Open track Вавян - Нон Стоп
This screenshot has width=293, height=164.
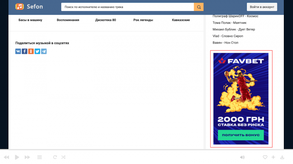coord(225,43)
